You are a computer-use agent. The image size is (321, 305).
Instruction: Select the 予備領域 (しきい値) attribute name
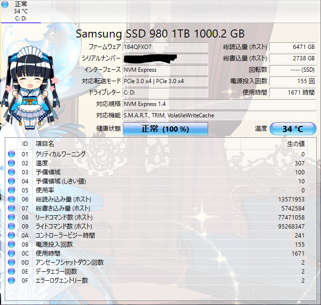click(x=60, y=181)
